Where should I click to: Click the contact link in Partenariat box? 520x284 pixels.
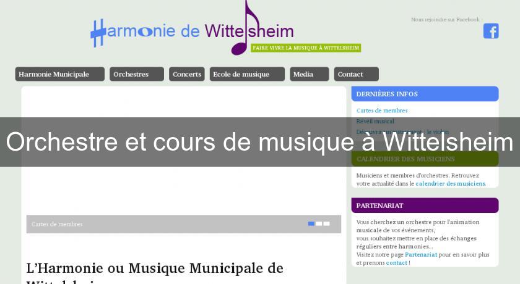tap(396, 263)
